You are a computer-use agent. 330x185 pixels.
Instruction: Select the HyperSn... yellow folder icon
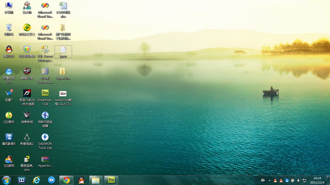pos(63,74)
